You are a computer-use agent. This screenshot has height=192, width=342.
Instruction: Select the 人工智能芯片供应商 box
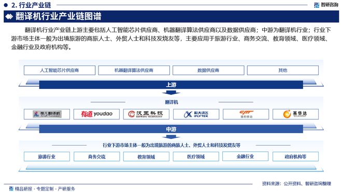(60, 70)
